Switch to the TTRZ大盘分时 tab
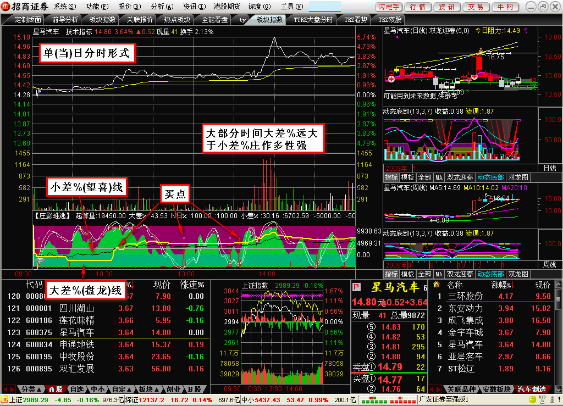The width and height of the screenshot is (563, 406). [x=313, y=20]
